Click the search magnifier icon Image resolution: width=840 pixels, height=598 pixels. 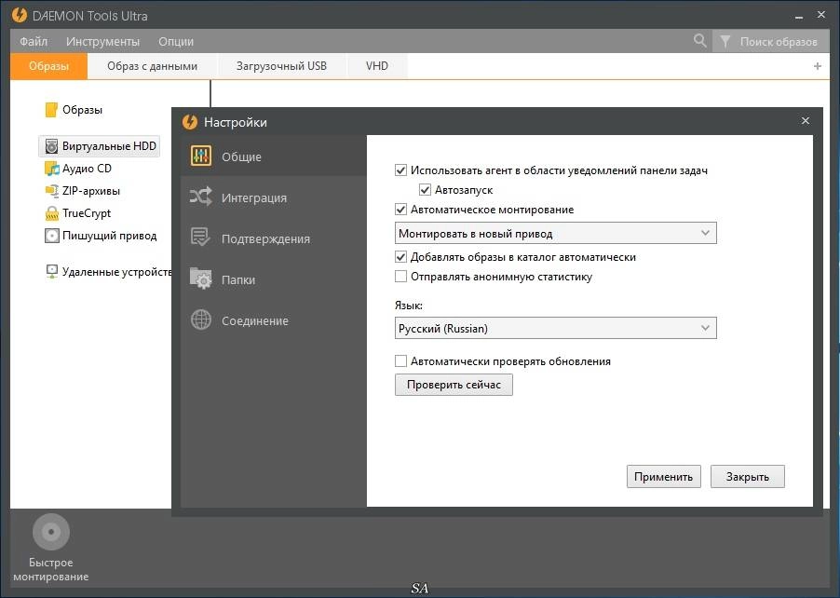(699, 40)
